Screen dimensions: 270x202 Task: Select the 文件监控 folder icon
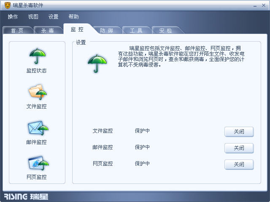[x=38, y=92]
